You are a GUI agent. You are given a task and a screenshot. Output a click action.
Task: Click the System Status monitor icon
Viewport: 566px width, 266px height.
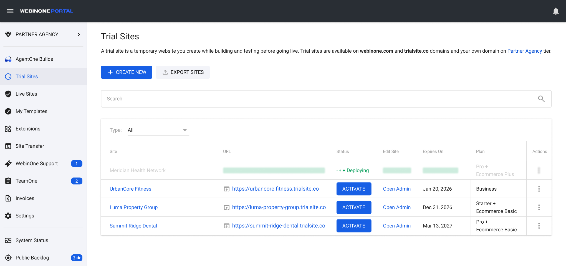pyautogui.click(x=8, y=241)
